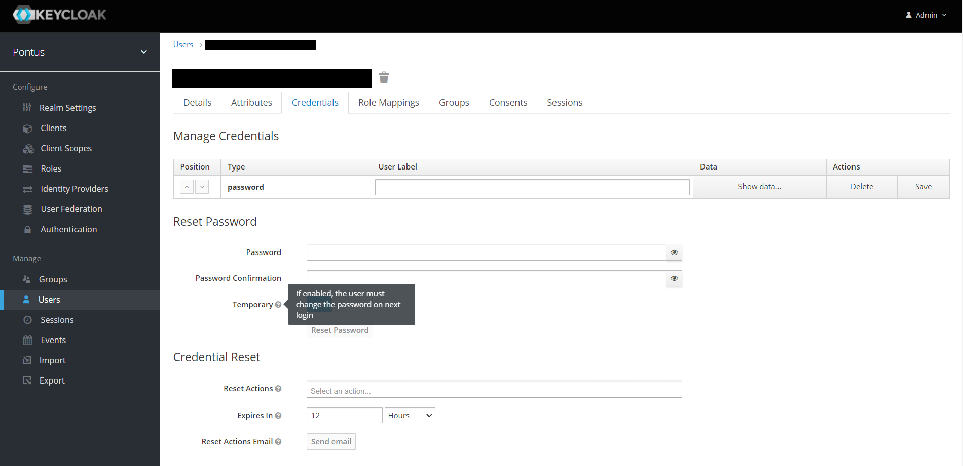The width and height of the screenshot is (963, 466).
Task: Click the Realm Settings sliders icon
Action: pos(27,108)
